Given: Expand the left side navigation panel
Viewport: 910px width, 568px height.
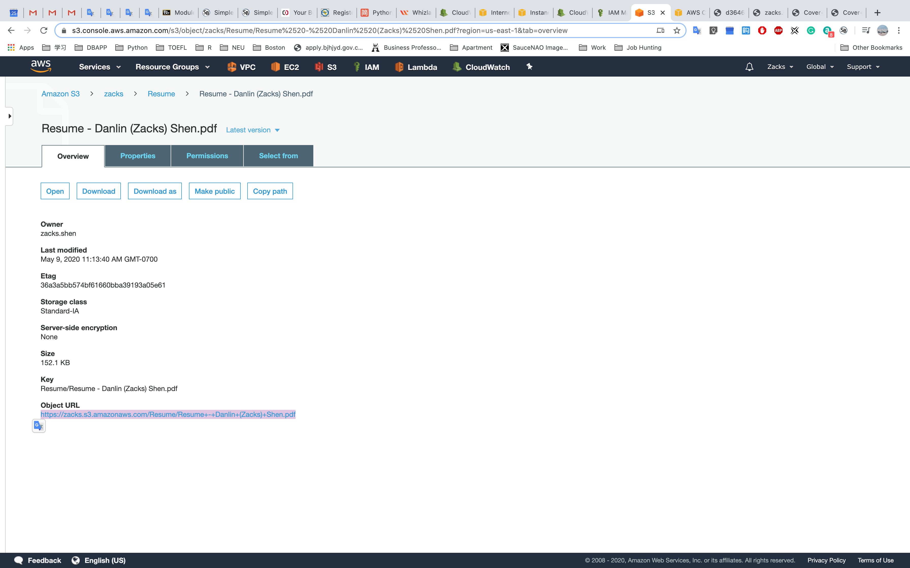Looking at the screenshot, I should [9, 116].
